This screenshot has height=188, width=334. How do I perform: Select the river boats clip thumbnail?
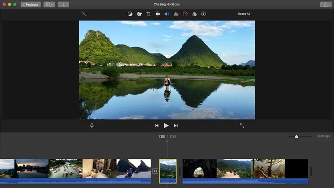pos(66,168)
